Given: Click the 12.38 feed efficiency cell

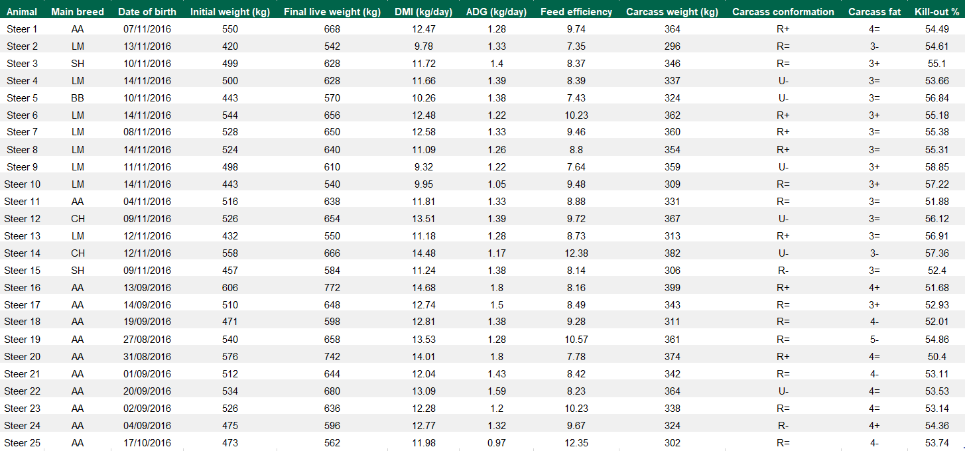Looking at the screenshot, I should point(576,253).
